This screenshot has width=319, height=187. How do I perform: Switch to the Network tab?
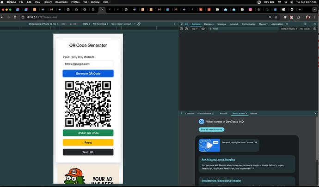click(234, 23)
